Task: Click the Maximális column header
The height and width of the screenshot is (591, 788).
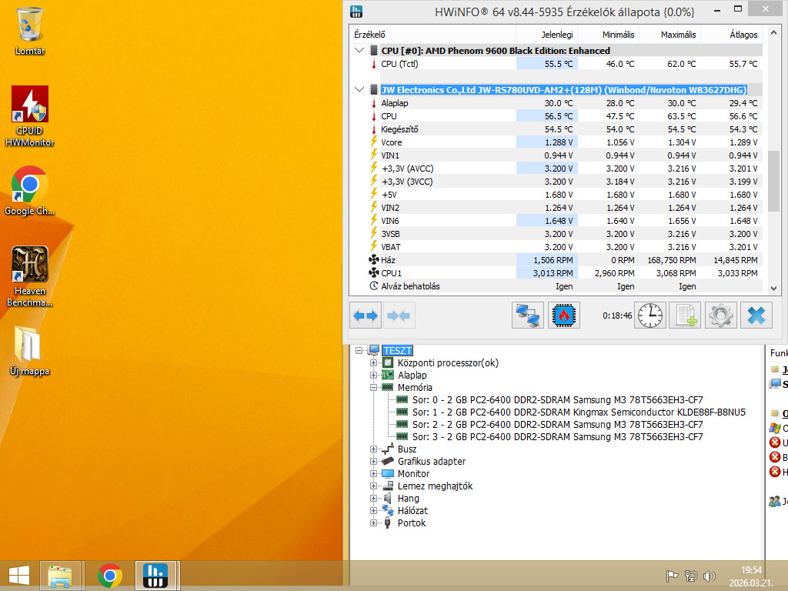Action: point(669,35)
